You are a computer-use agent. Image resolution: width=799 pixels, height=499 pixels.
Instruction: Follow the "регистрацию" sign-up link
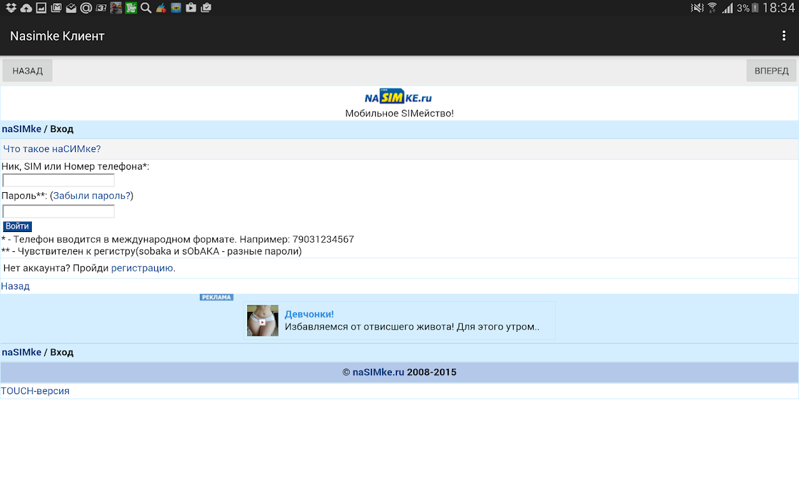(x=142, y=268)
